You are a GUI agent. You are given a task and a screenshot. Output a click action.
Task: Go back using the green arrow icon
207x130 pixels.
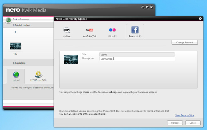tap(8, 20)
